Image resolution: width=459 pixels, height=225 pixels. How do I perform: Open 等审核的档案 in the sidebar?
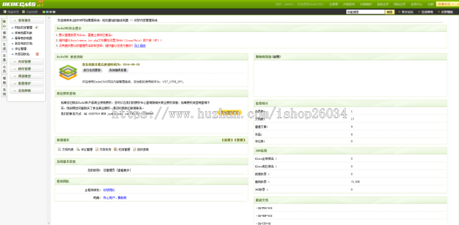click(x=23, y=38)
